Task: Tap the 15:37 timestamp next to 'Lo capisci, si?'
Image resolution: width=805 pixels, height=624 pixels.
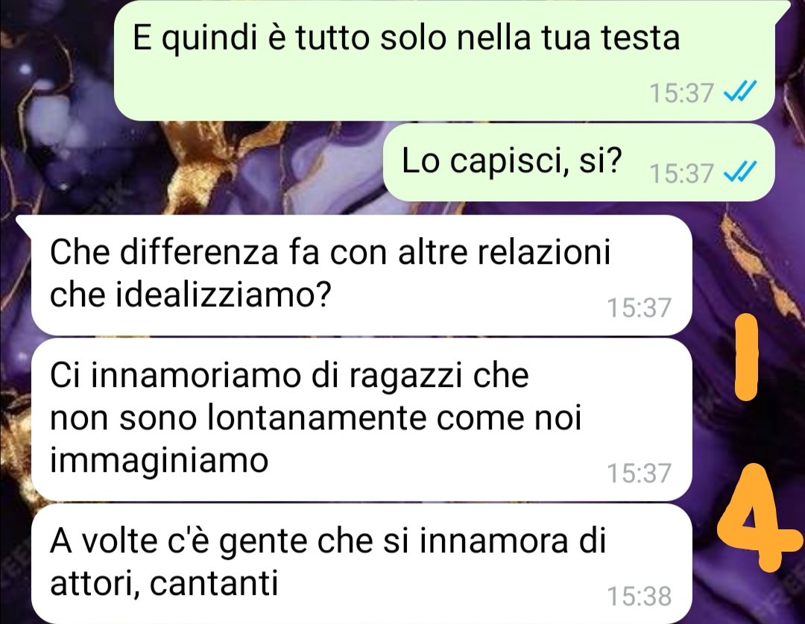Action: [x=681, y=173]
